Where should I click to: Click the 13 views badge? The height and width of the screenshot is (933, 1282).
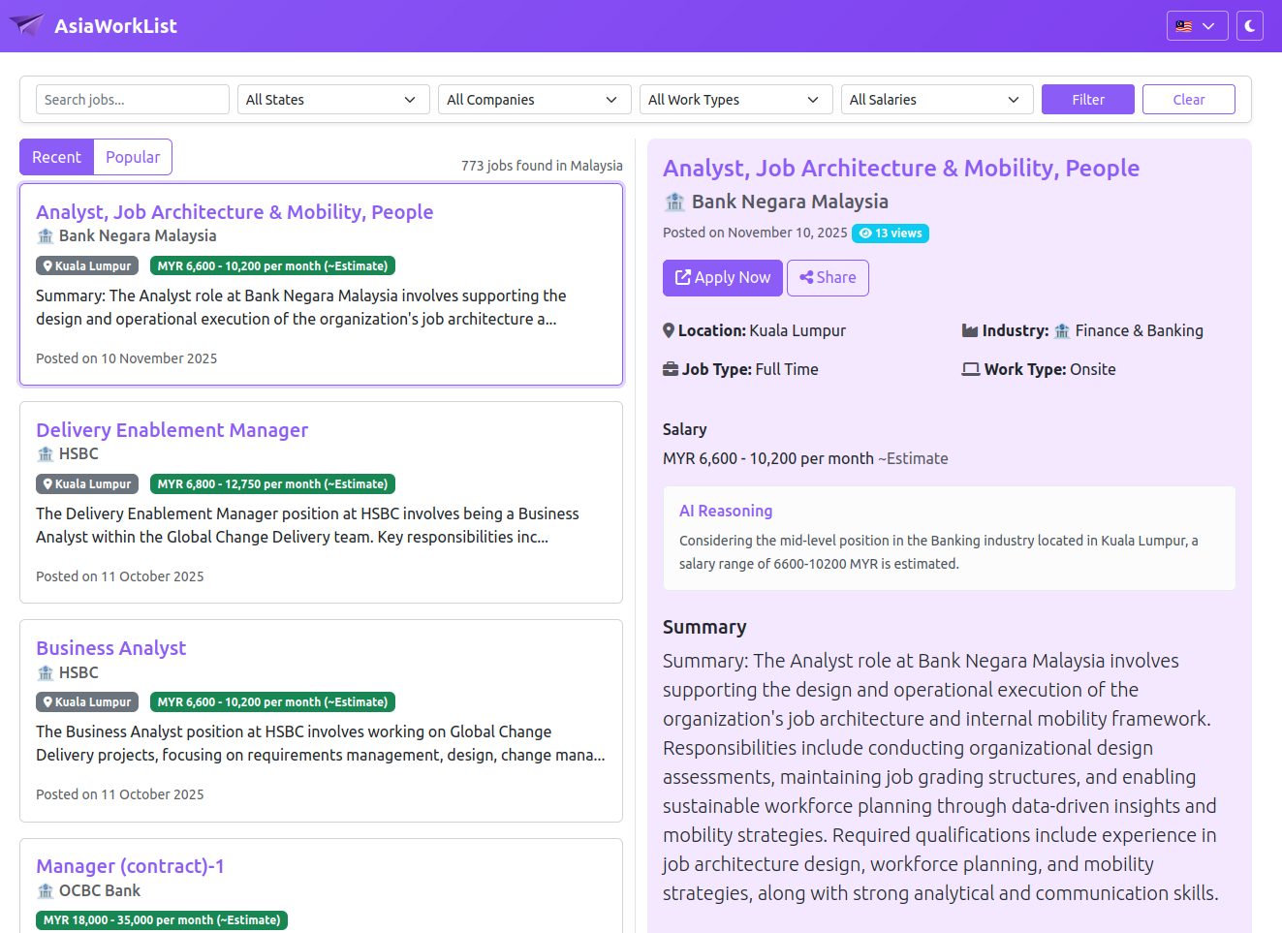pos(891,233)
